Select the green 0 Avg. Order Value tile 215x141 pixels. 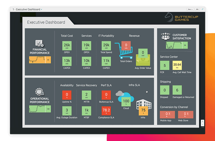(143, 53)
